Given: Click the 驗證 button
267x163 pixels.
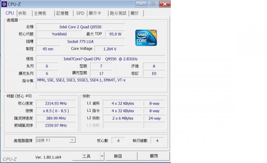Looking at the screenshot, I should pos(121,156).
